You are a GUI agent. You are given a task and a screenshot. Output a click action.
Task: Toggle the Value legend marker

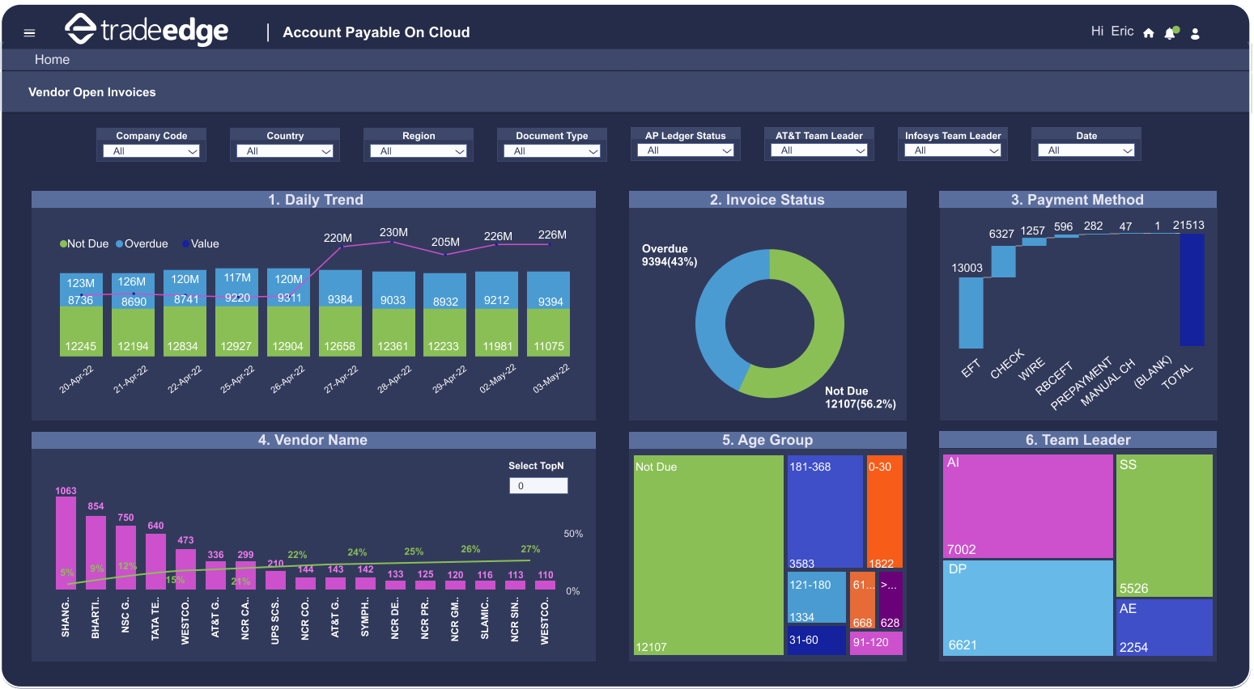186,244
